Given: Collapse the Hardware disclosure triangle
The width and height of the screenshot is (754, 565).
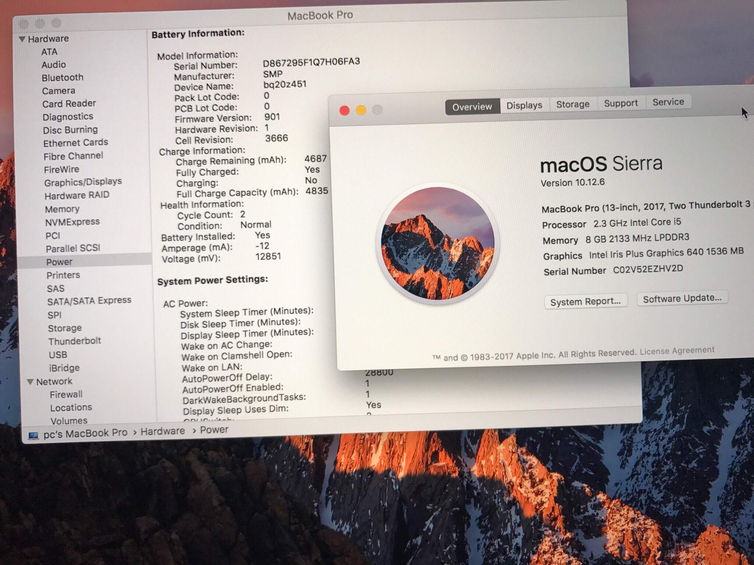Looking at the screenshot, I should coord(22,39).
